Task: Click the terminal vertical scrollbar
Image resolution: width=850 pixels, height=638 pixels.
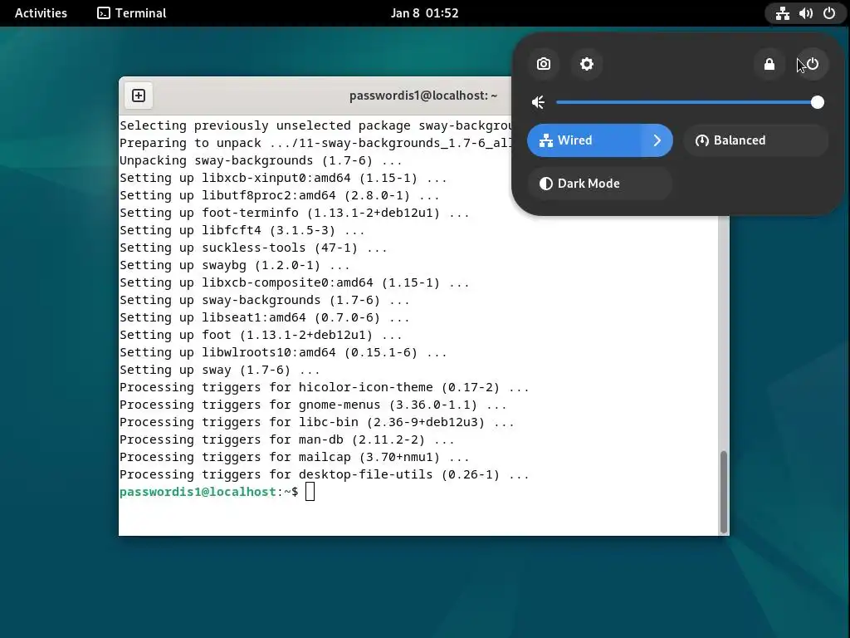Action: tap(723, 492)
